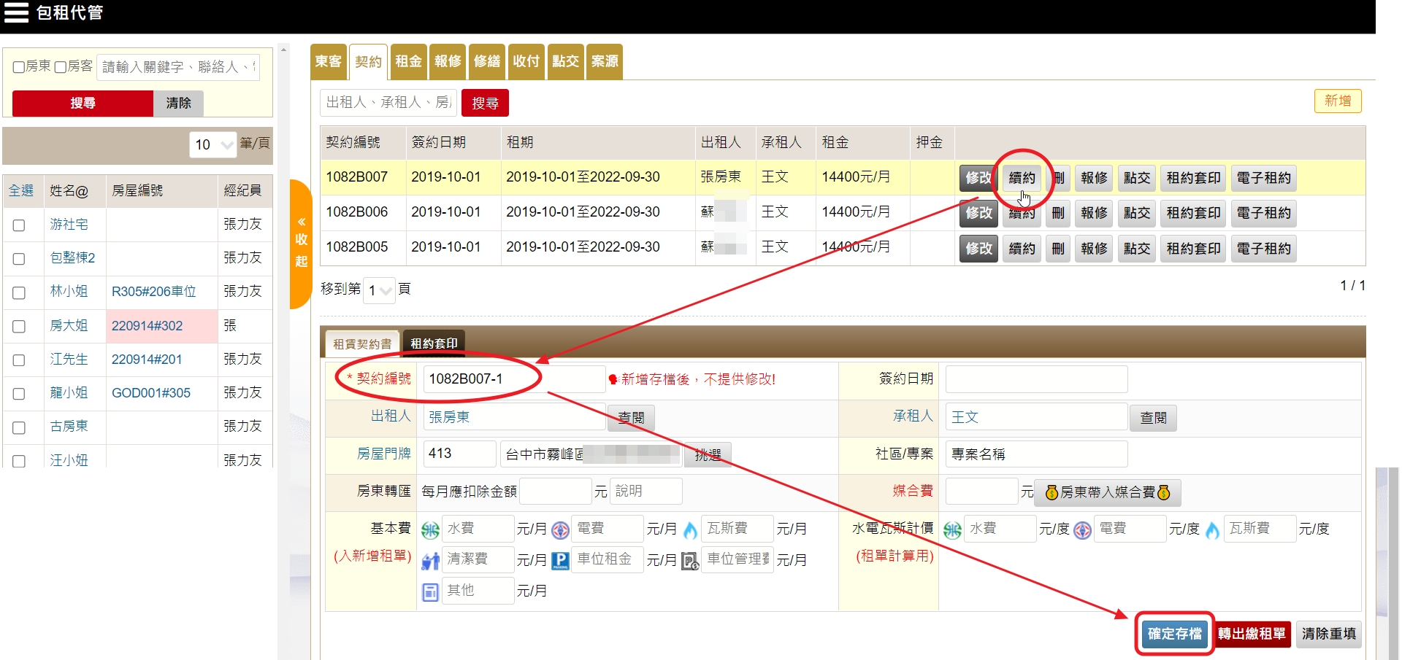Click the other fees document icon
The image size is (1402, 660).
tap(431, 591)
